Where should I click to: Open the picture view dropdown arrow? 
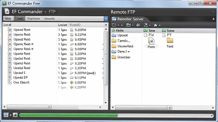[133, 25]
